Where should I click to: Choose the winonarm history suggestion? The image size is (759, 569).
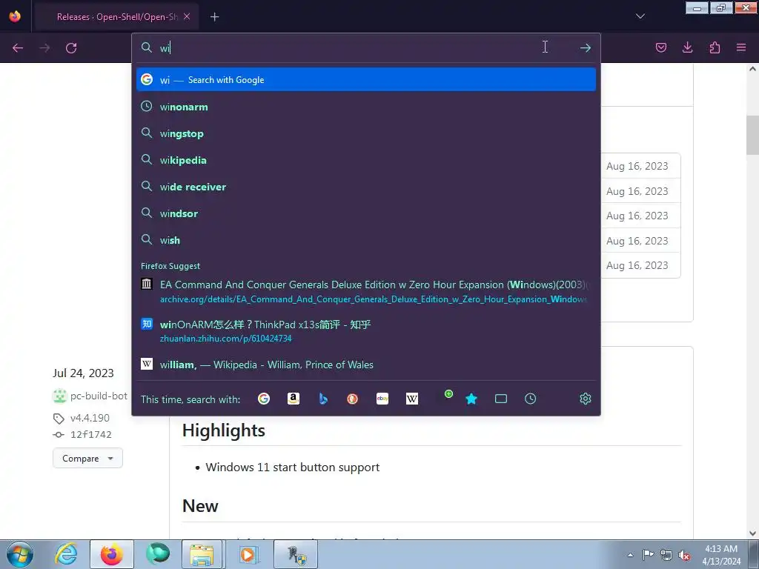[366, 107]
